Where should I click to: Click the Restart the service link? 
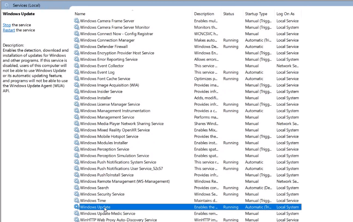[9, 30]
